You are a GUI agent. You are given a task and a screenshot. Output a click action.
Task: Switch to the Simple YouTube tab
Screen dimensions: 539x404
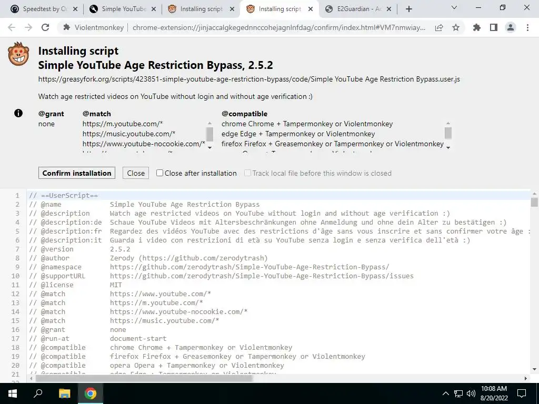click(122, 9)
